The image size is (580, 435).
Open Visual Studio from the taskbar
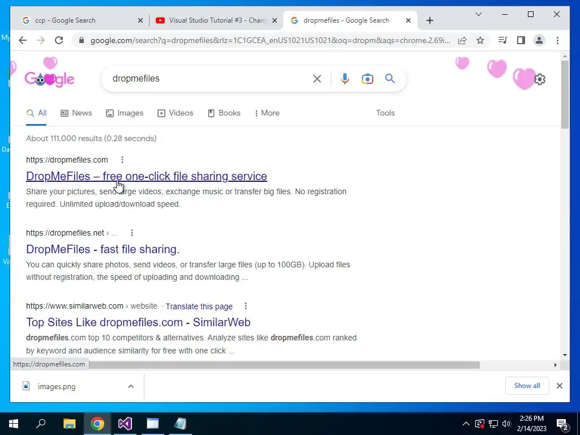(125, 424)
